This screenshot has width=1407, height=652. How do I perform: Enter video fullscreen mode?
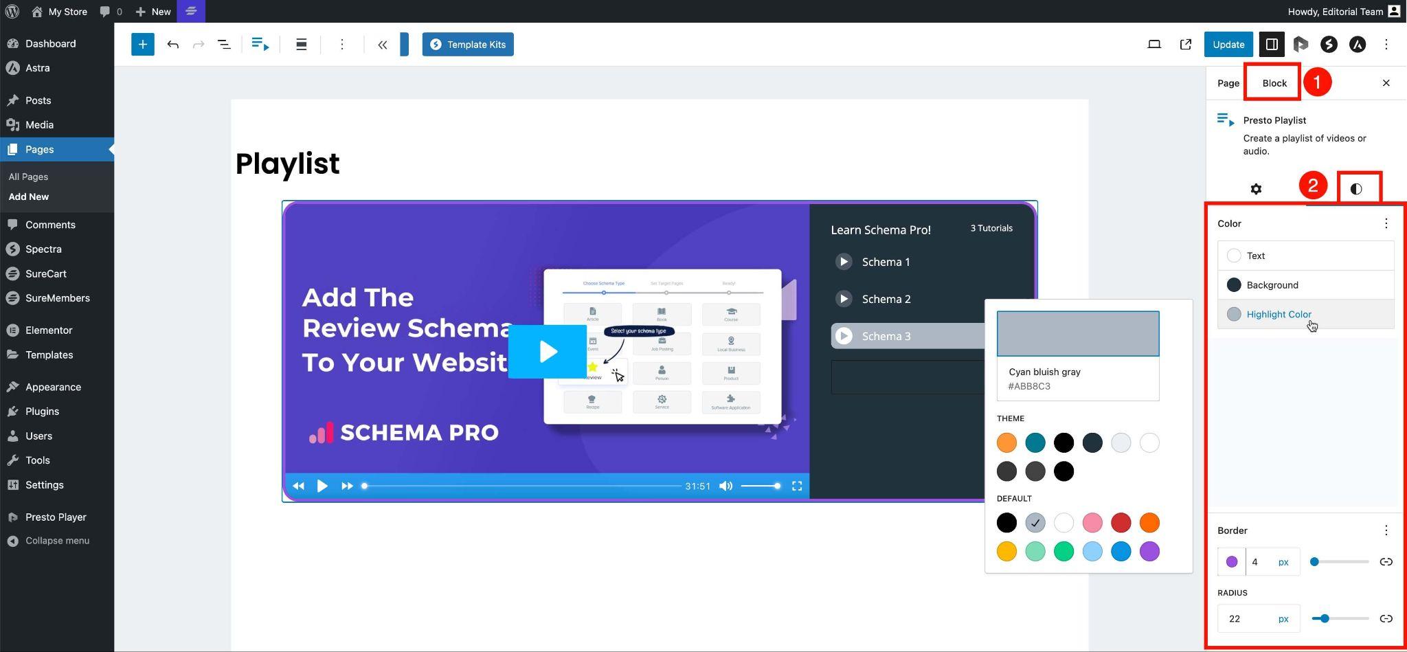tap(797, 486)
